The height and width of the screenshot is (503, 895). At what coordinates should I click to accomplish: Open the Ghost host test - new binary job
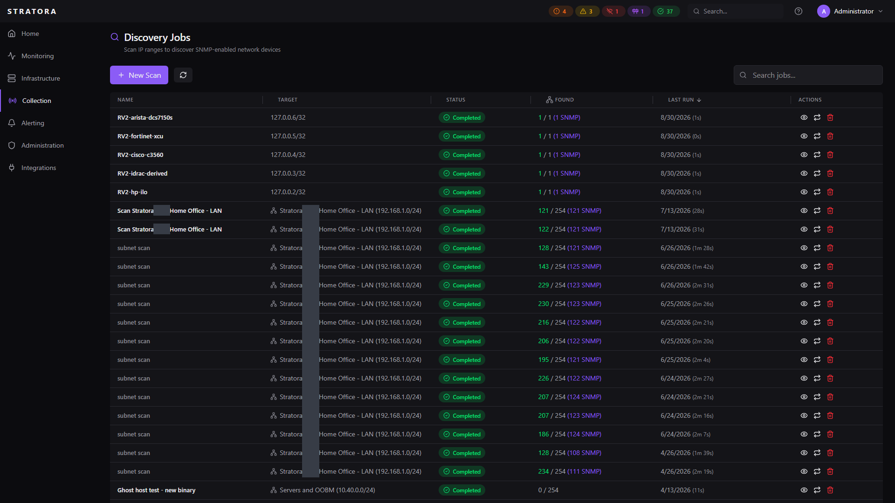click(156, 490)
